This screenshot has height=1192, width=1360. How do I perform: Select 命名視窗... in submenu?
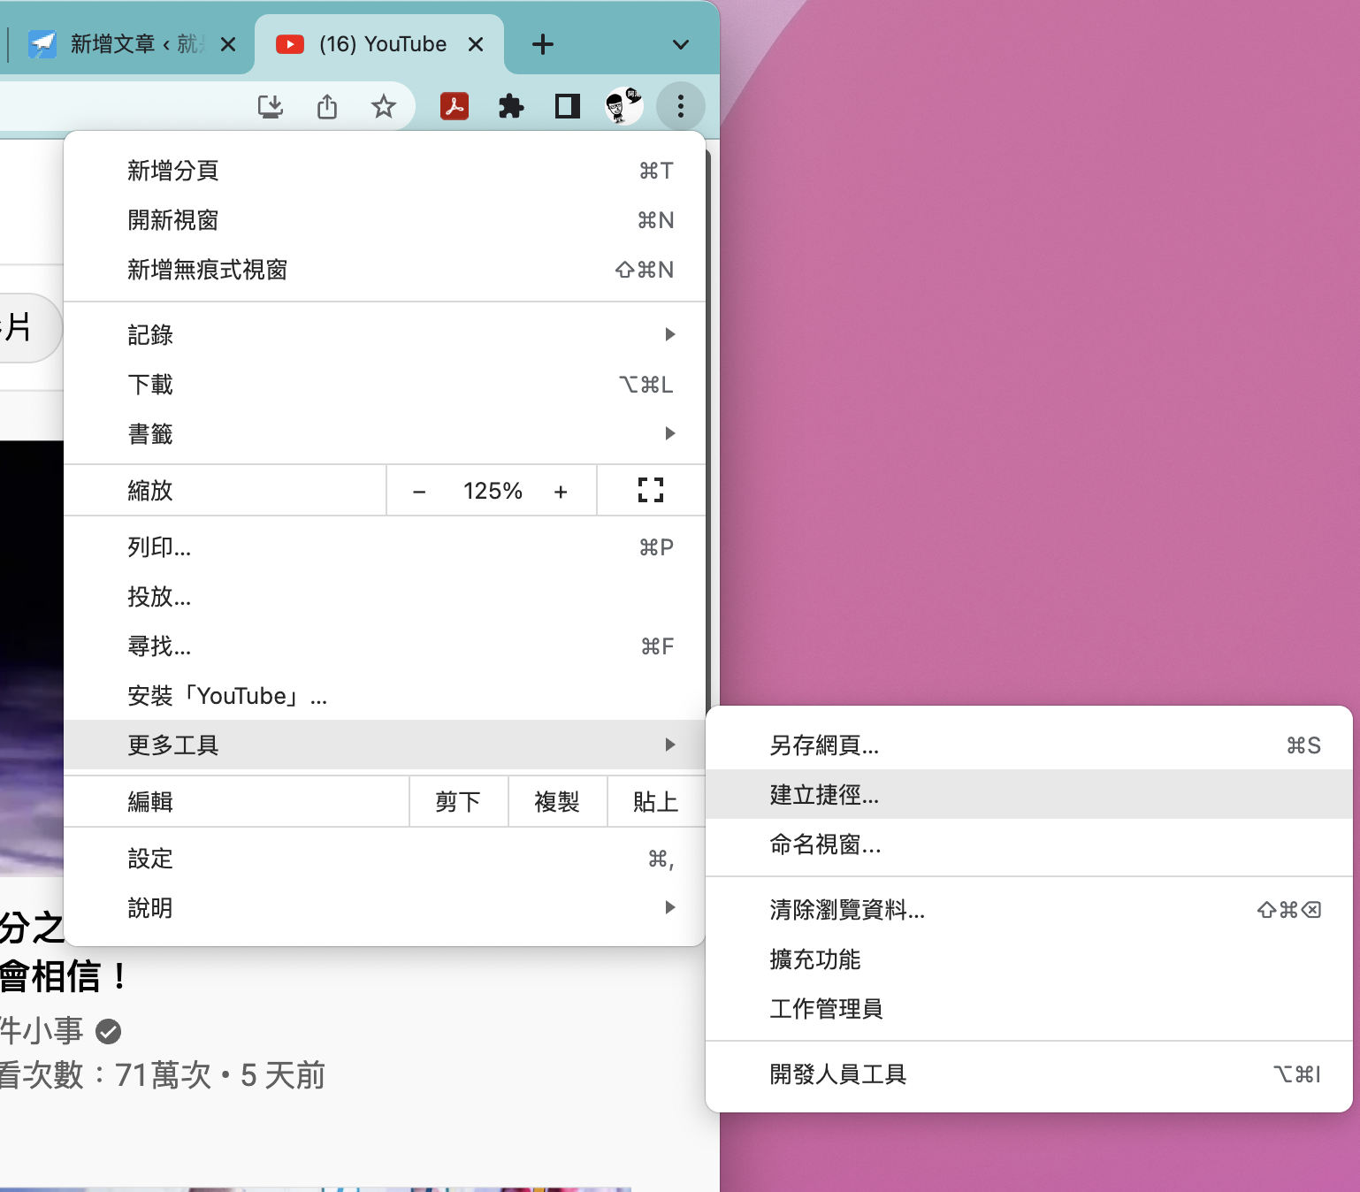(x=1029, y=844)
